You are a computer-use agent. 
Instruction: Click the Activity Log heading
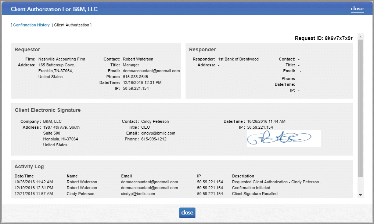pos(29,166)
